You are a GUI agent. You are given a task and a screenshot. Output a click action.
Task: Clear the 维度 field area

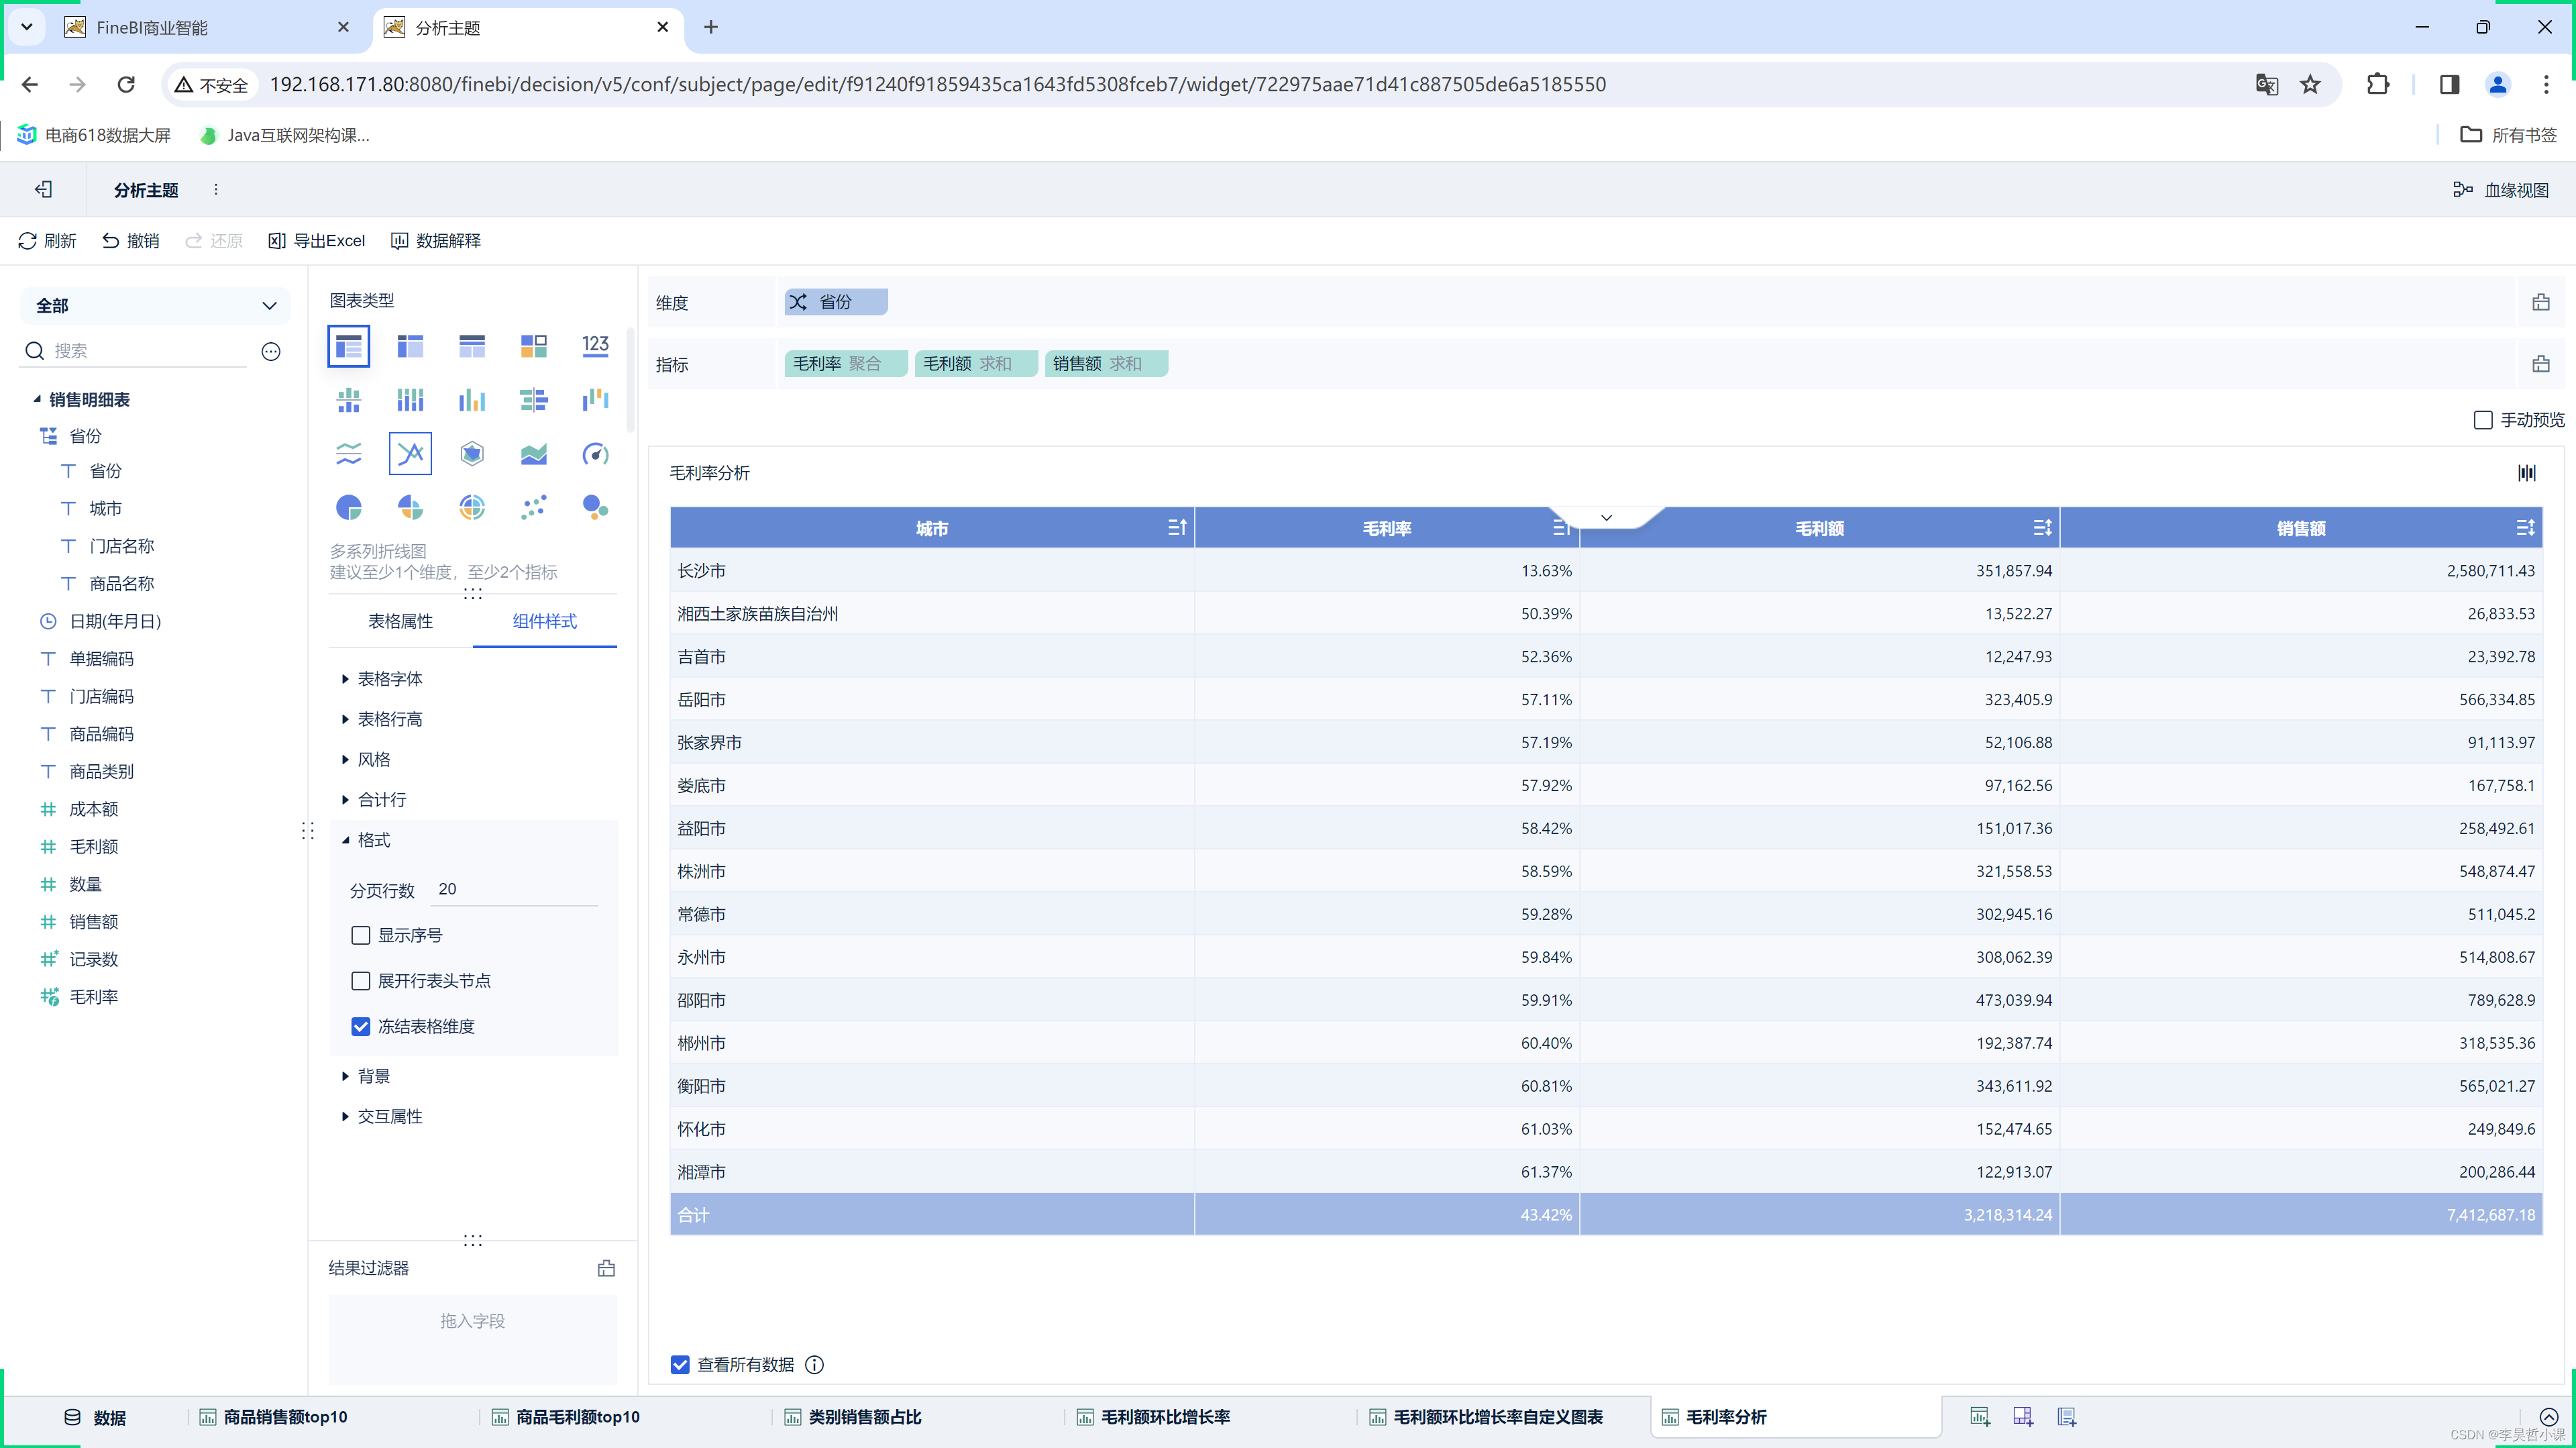click(x=2540, y=302)
